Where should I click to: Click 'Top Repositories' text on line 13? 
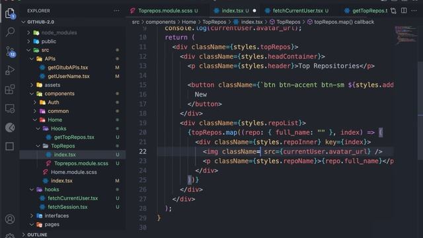click(x=329, y=66)
